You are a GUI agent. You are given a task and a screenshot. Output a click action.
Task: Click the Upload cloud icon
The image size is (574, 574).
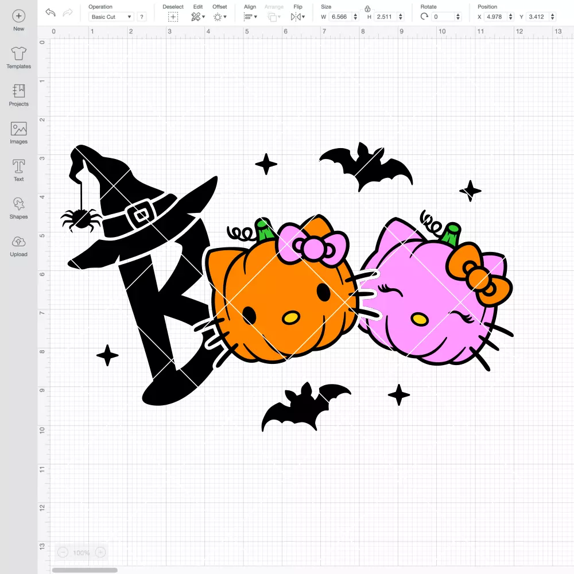19,242
